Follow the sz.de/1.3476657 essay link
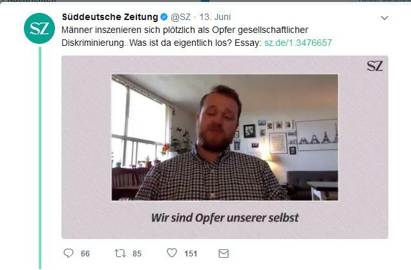Viewport: 411px width, 270px height. [298, 43]
